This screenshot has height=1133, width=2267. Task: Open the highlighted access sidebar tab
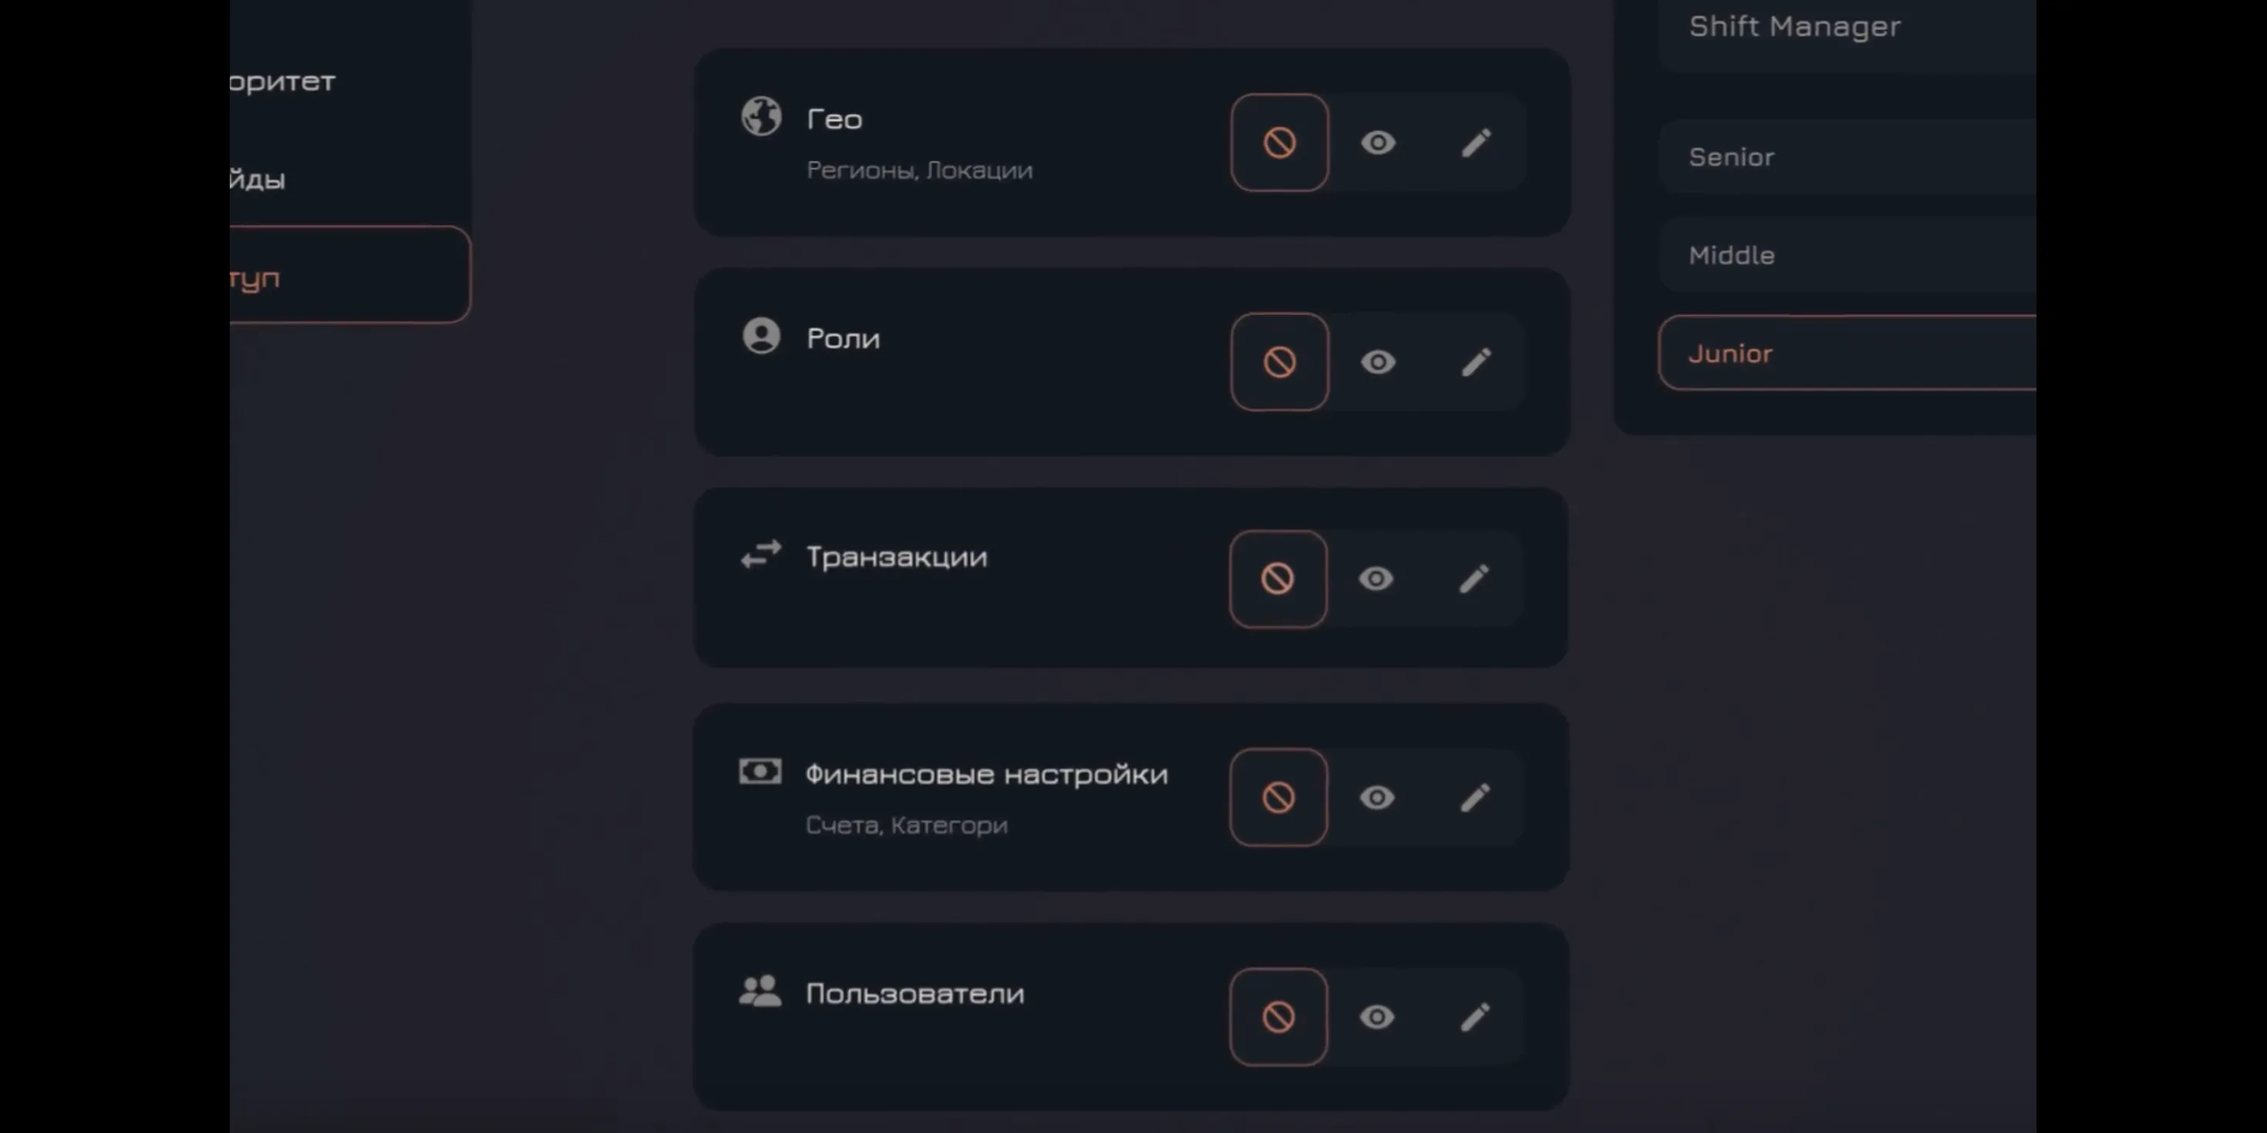(350, 275)
